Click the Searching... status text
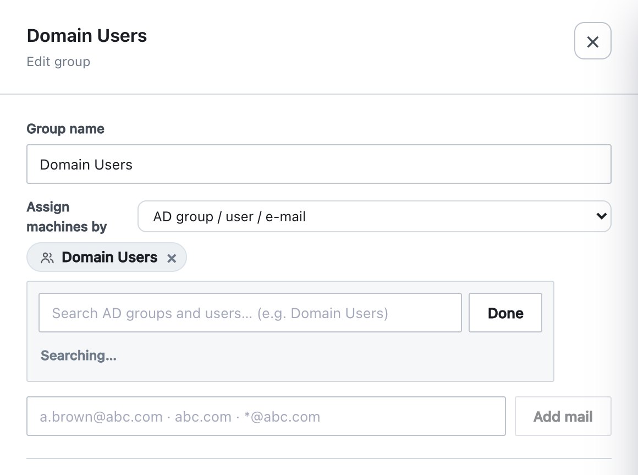 click(x=79, y=356)
